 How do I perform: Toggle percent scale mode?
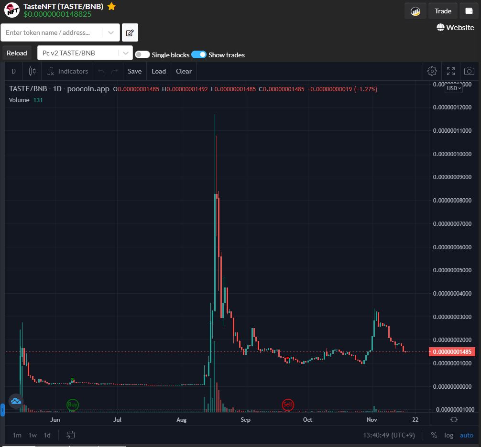[434, 435]
